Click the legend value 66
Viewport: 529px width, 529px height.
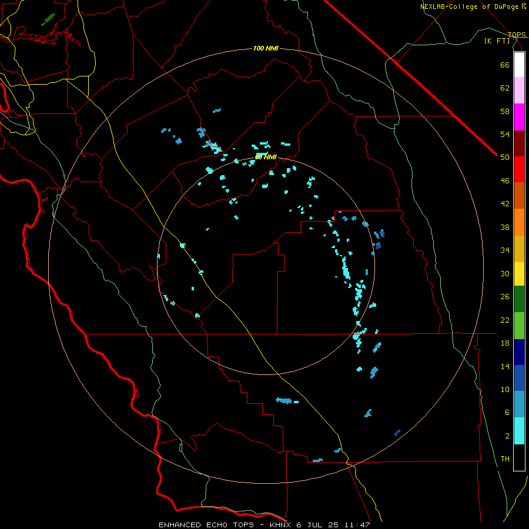point(505,65)
